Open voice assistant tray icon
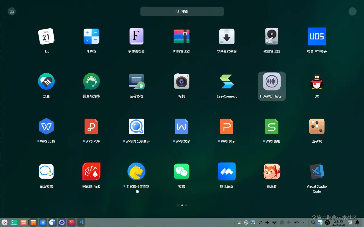This screenshot has width=364, height=227. click(320, 222)
